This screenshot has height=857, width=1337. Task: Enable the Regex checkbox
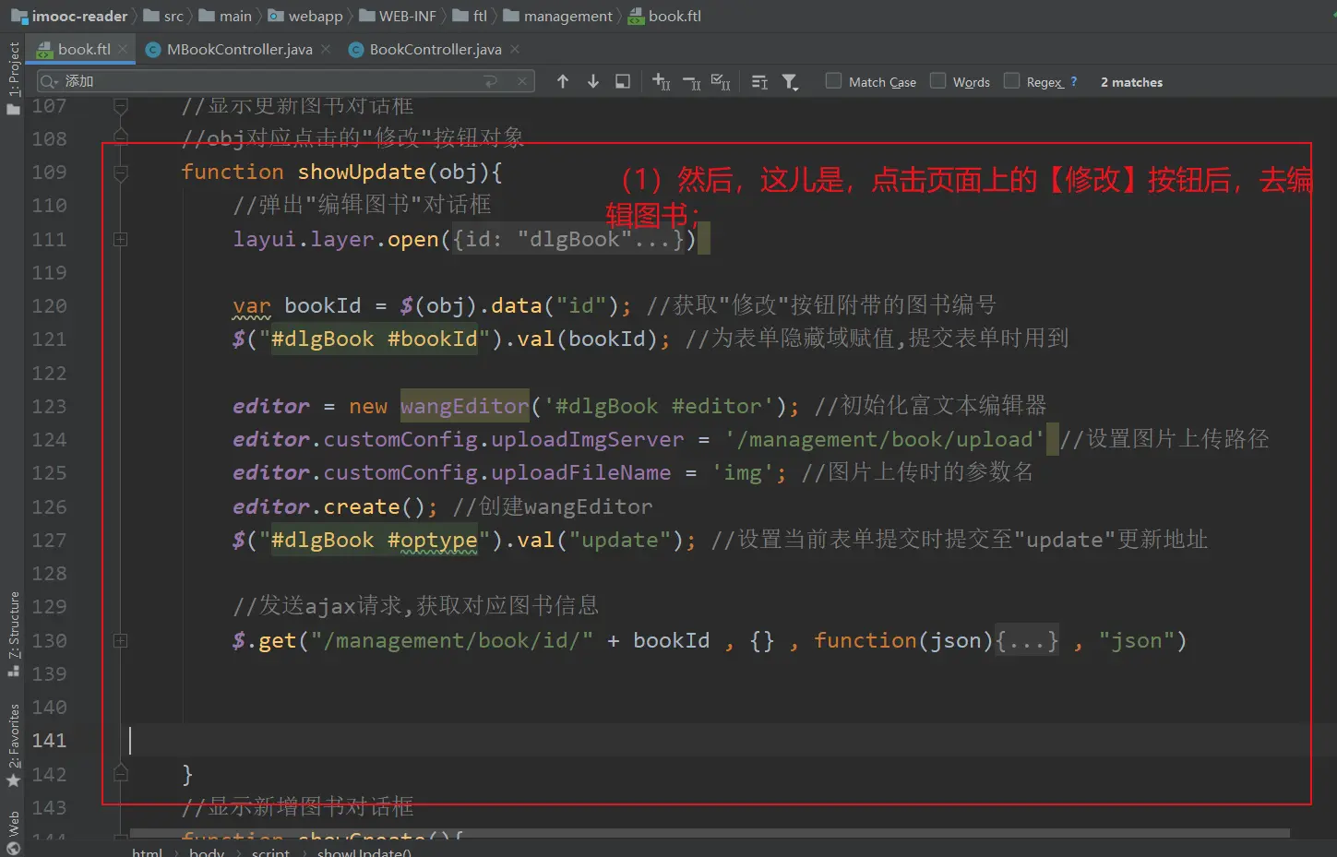click(x=1012, y=81)
